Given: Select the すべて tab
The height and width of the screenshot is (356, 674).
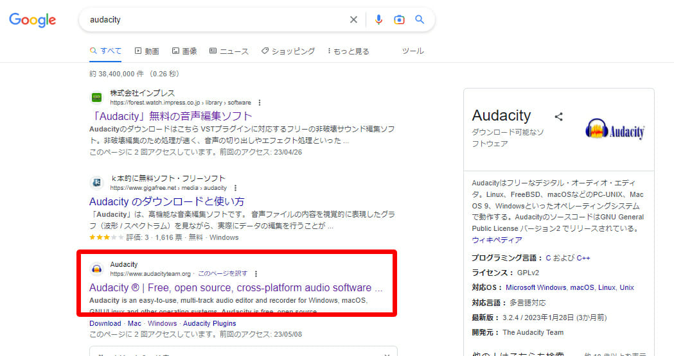Looking at the screenshot, I should pyautogui.click(x=106, y=51).
